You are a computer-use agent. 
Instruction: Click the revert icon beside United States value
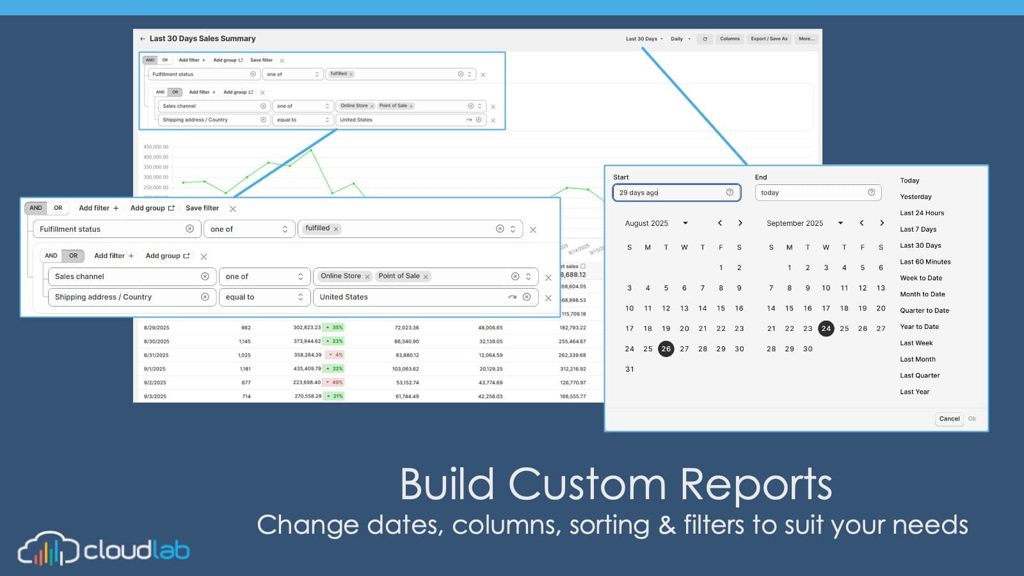pos(511,297)
